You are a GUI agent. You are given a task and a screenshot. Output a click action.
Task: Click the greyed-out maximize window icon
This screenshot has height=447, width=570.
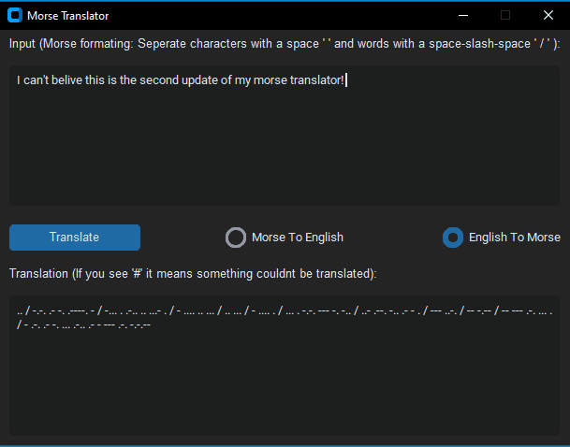click(505, 15)
